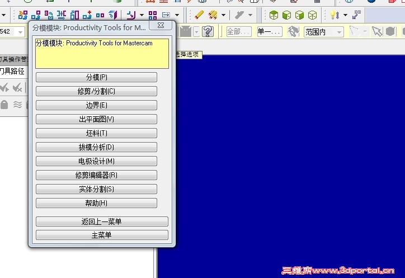The height and width of the screenshot is (278, 405).
Task: Open small dropdown next to gray box icon
Action: pos(196,32)
